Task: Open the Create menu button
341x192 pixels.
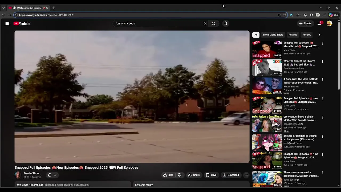Action: [305, 23]
